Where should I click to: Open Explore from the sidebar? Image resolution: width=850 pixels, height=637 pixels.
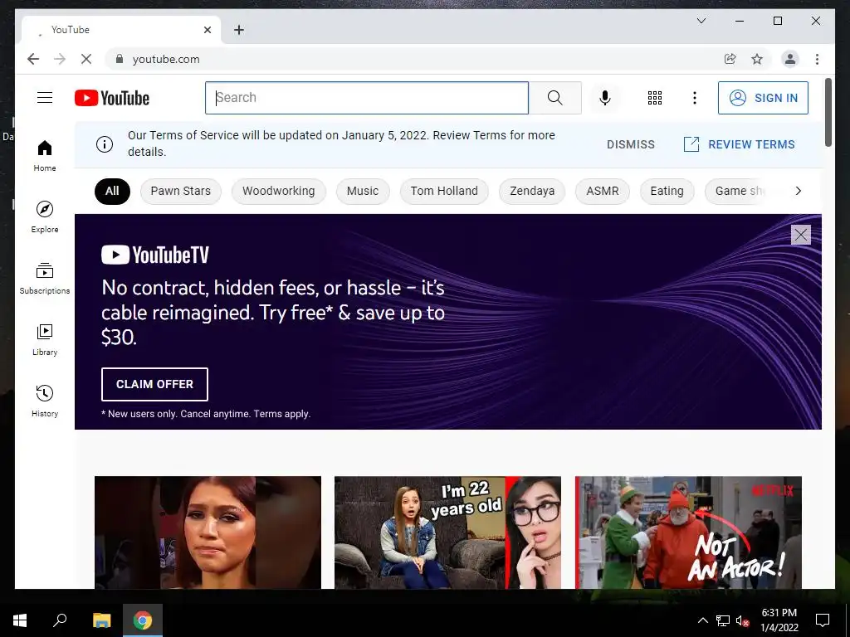(x=45, y=216)
